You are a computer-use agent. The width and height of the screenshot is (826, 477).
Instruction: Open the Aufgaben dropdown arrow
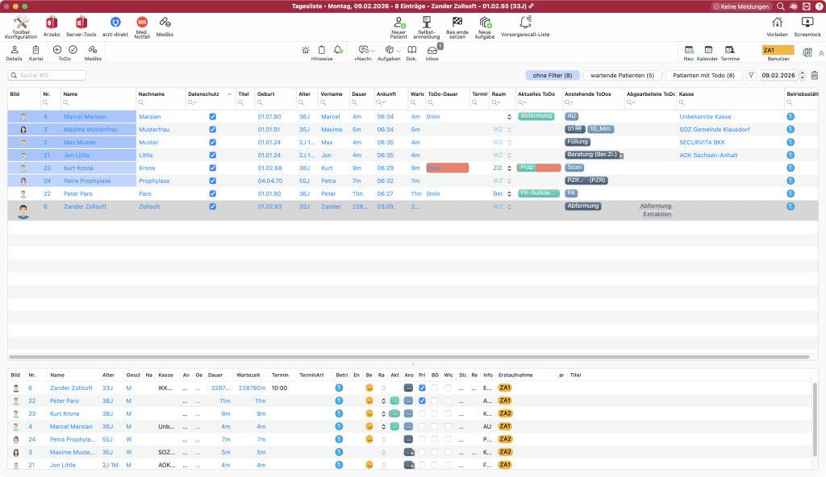pos(398,51)
